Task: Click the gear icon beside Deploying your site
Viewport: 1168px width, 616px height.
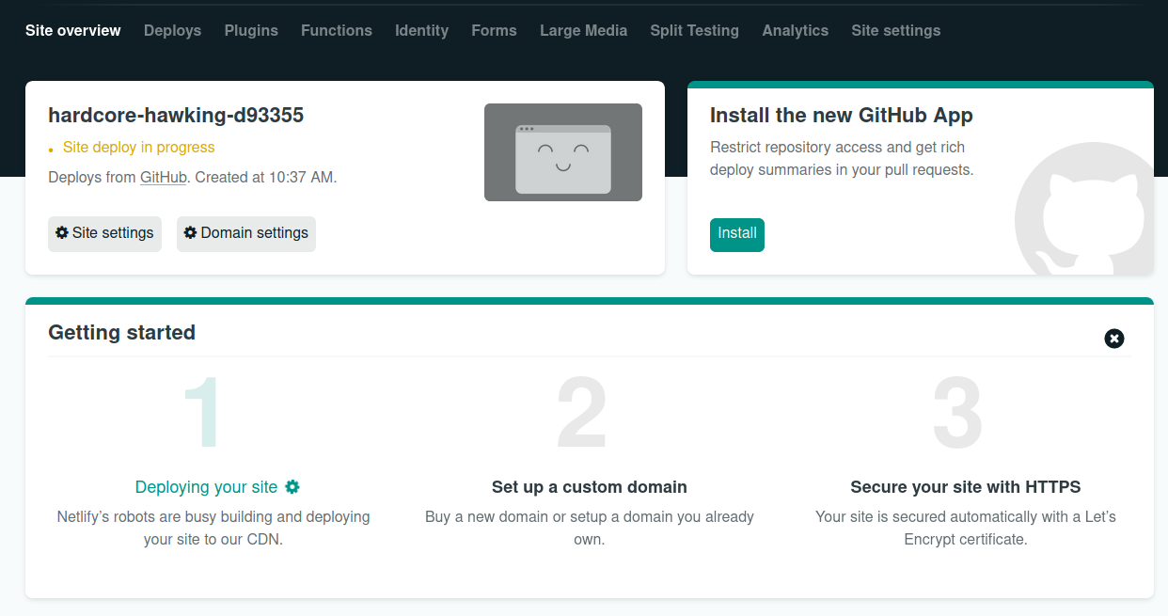Action: coord(292,486)
